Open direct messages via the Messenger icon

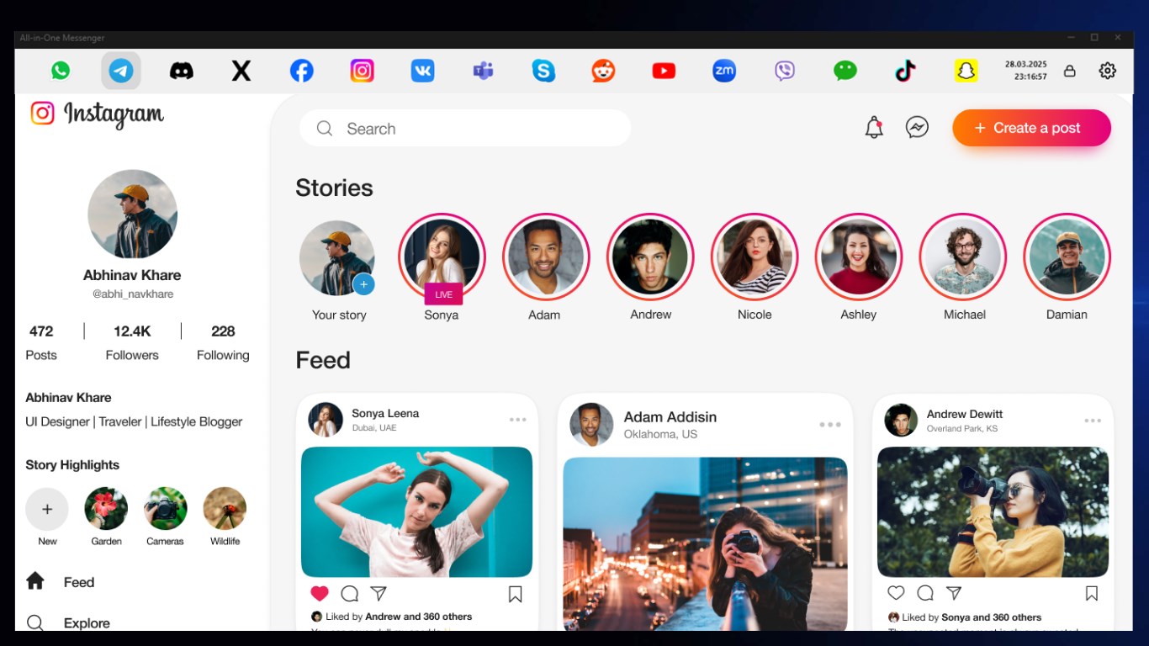917,127
